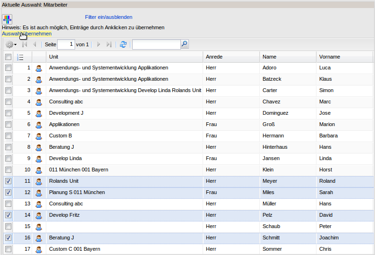Click the colorful filter icon at top left

click(7, 19)
